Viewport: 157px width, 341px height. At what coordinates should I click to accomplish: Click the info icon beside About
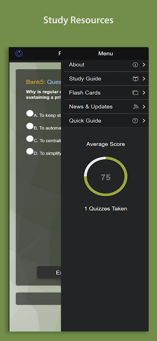point(135,65)
